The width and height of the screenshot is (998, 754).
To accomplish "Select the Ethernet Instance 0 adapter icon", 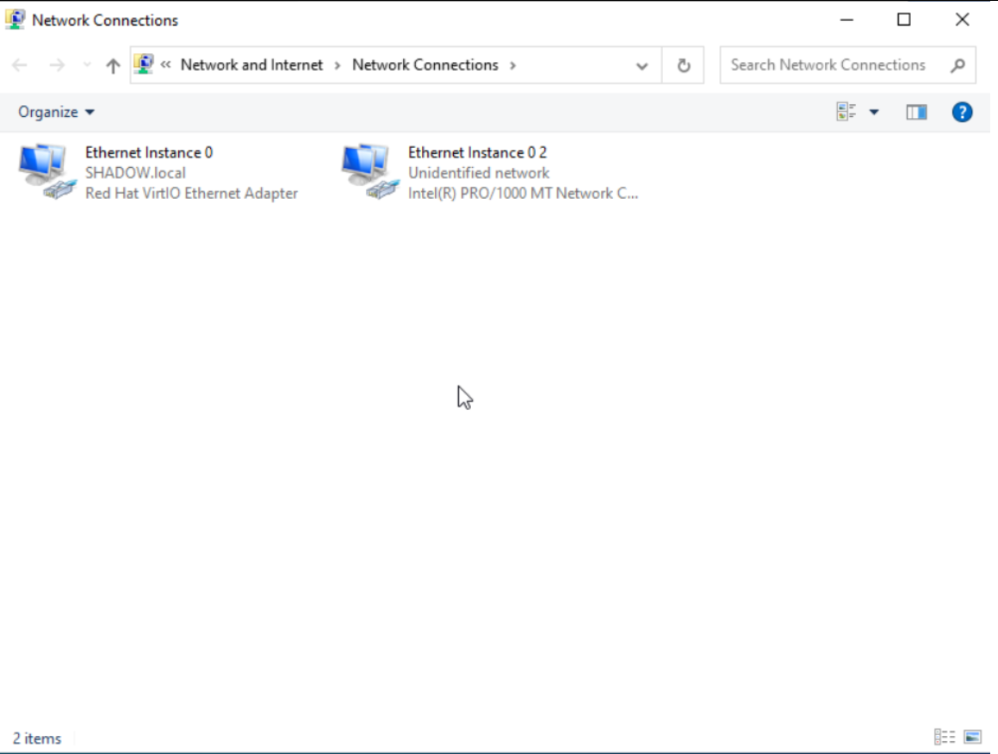I will [x=43, y=171].
